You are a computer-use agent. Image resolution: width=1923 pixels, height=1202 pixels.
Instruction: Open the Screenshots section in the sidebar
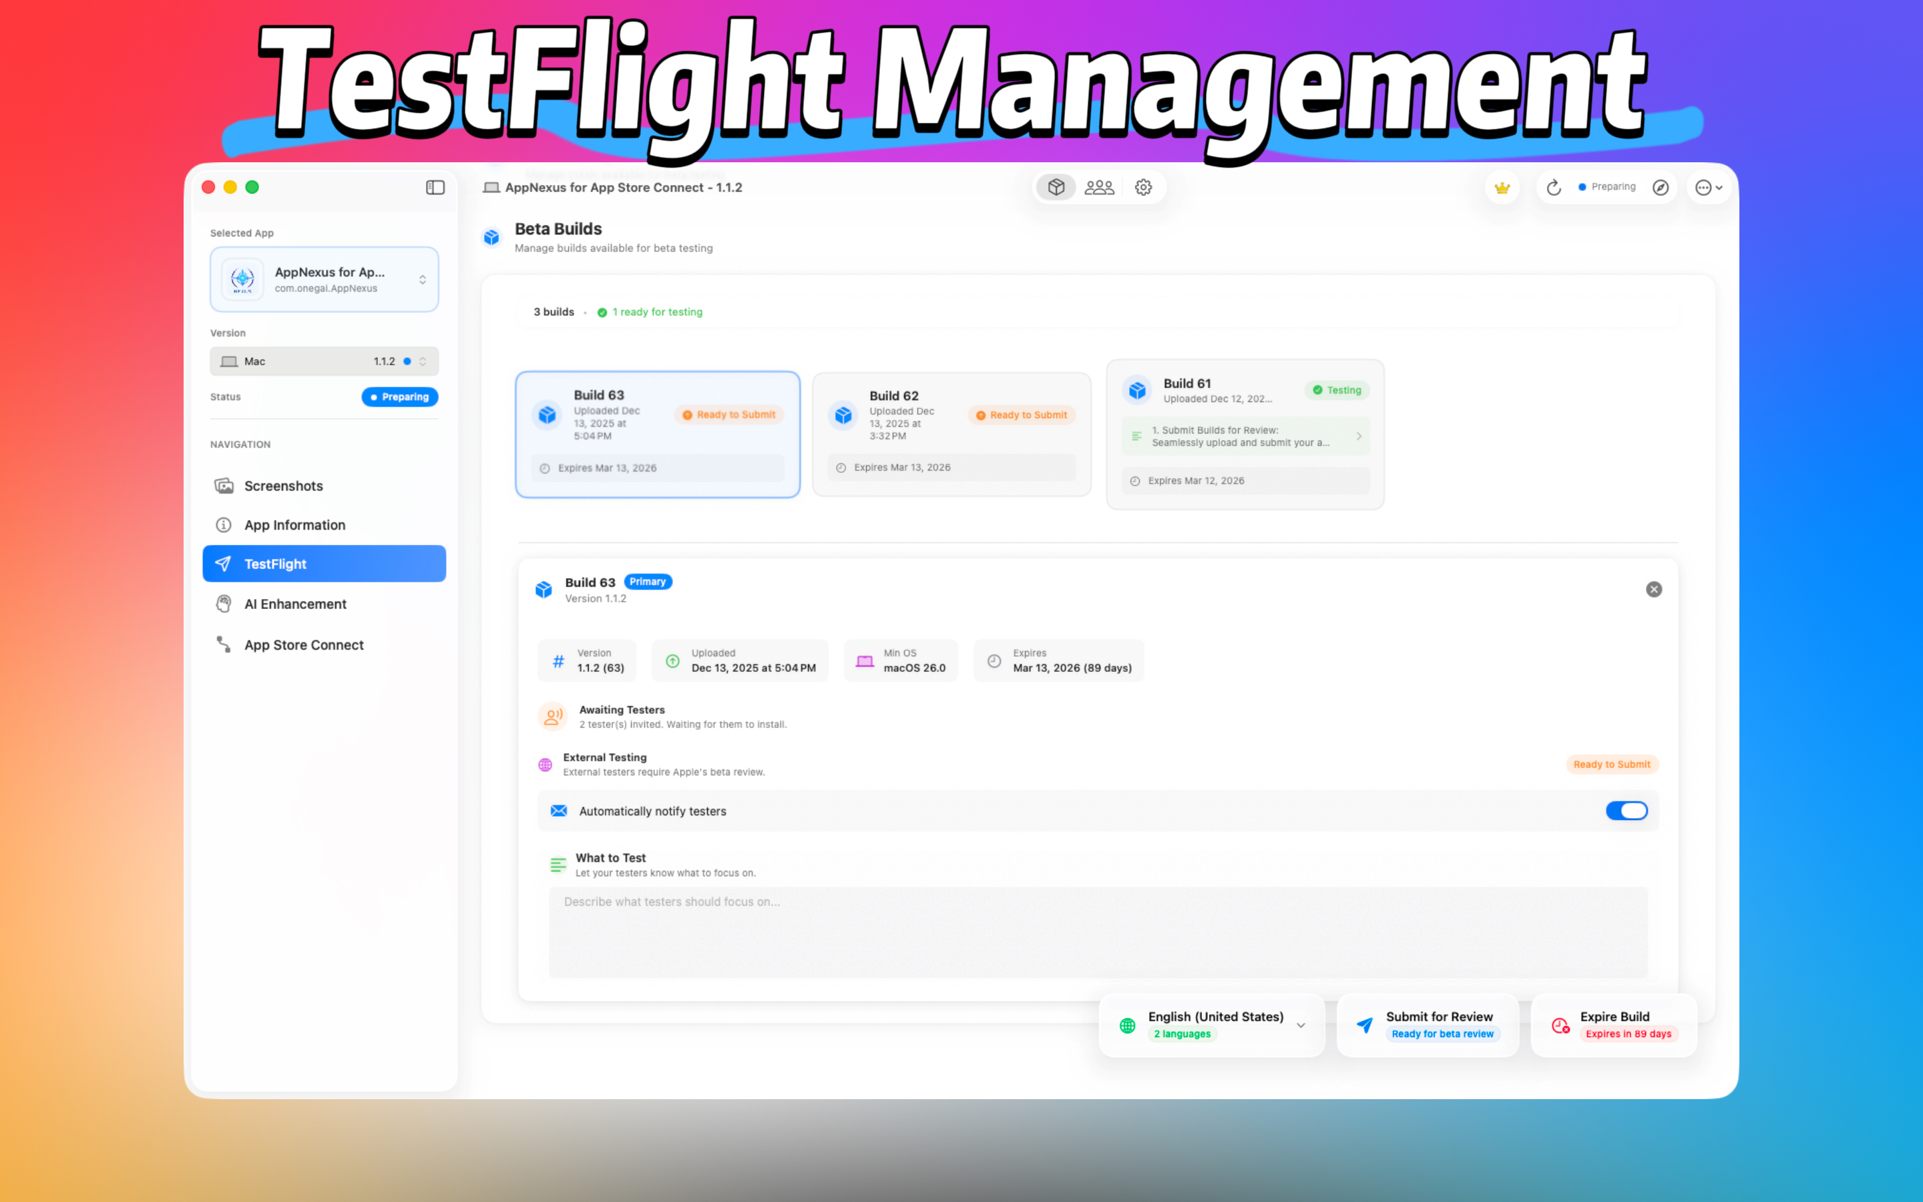283,485
